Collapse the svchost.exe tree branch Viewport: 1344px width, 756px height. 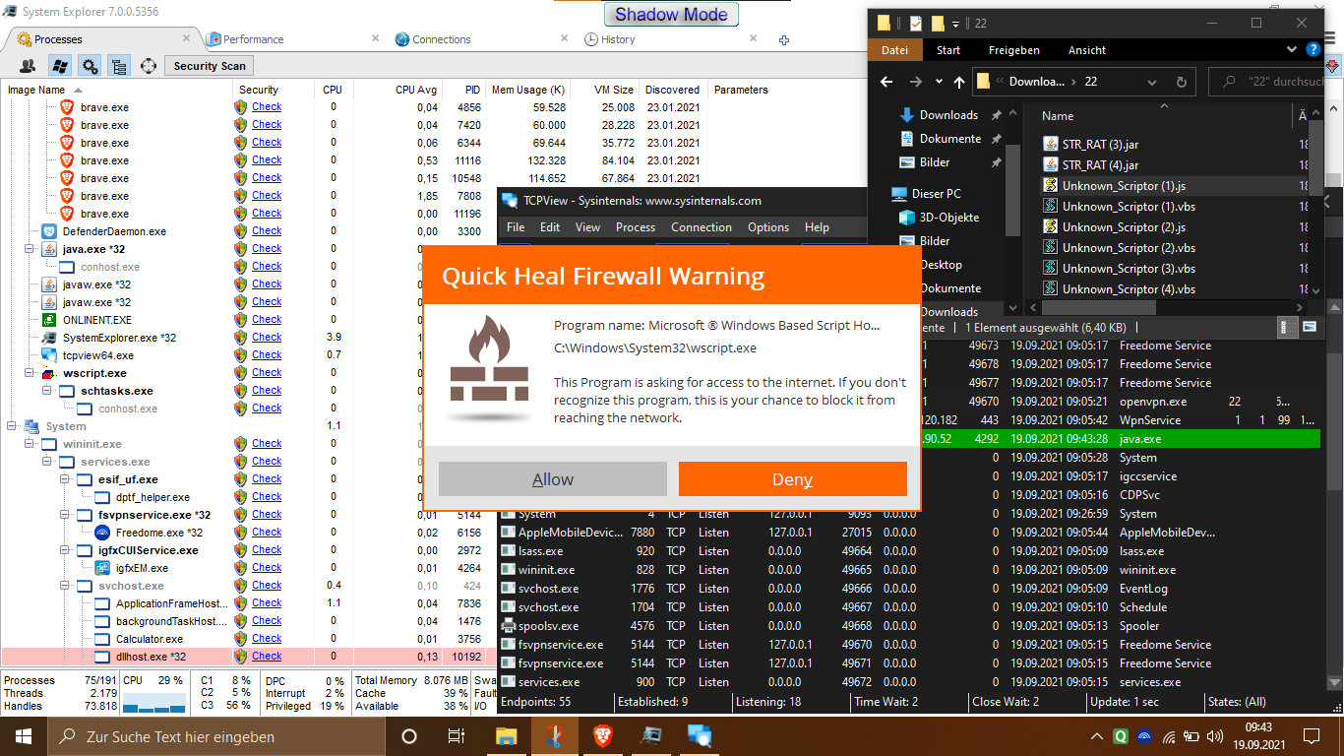click(x=64, y=586)
